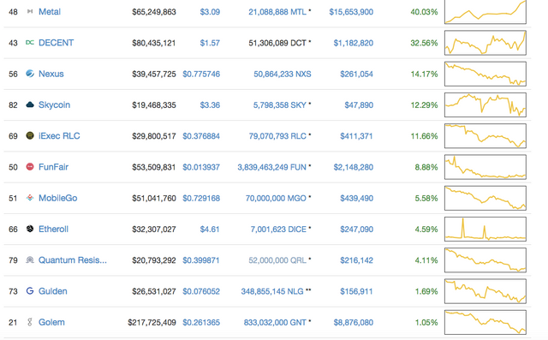Click supply 7,001,623 DICE
The width and height of the screenshot is (548, 340).
(x=278, y=230)
